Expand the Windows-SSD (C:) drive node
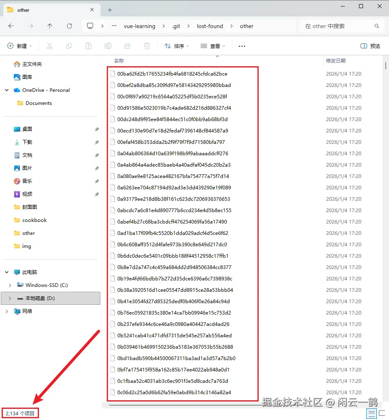 10,285
